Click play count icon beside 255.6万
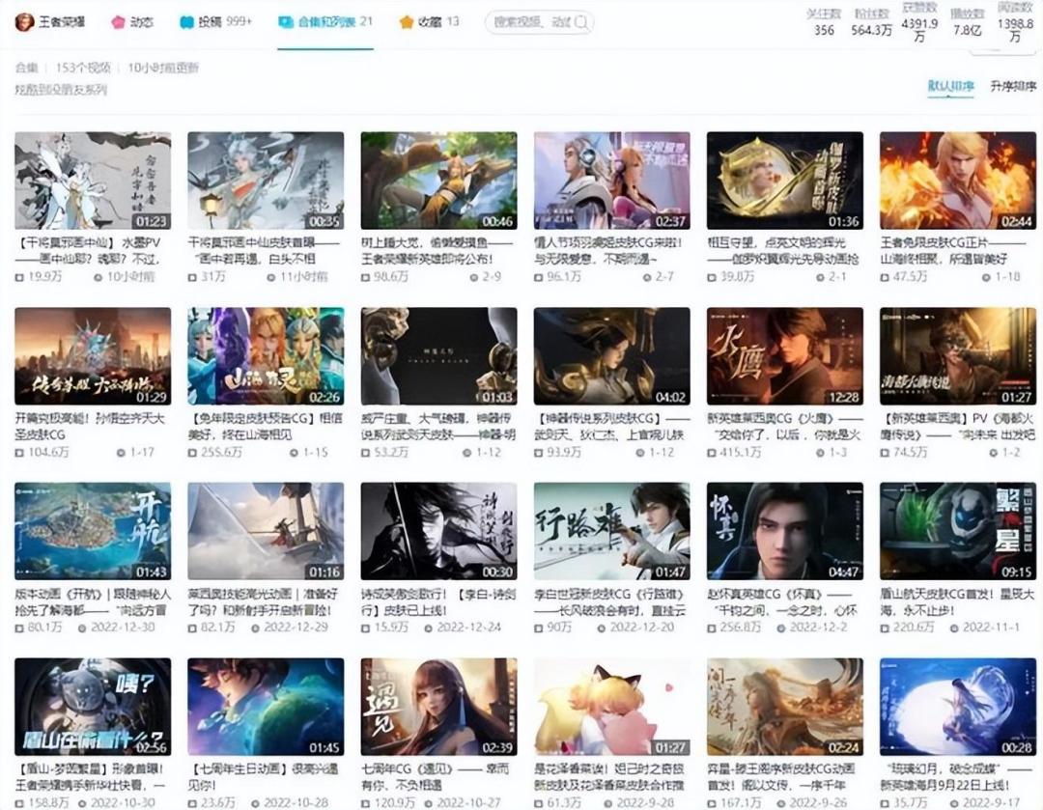The width and height of the screenshot is (1043, 810). (193, 452)
